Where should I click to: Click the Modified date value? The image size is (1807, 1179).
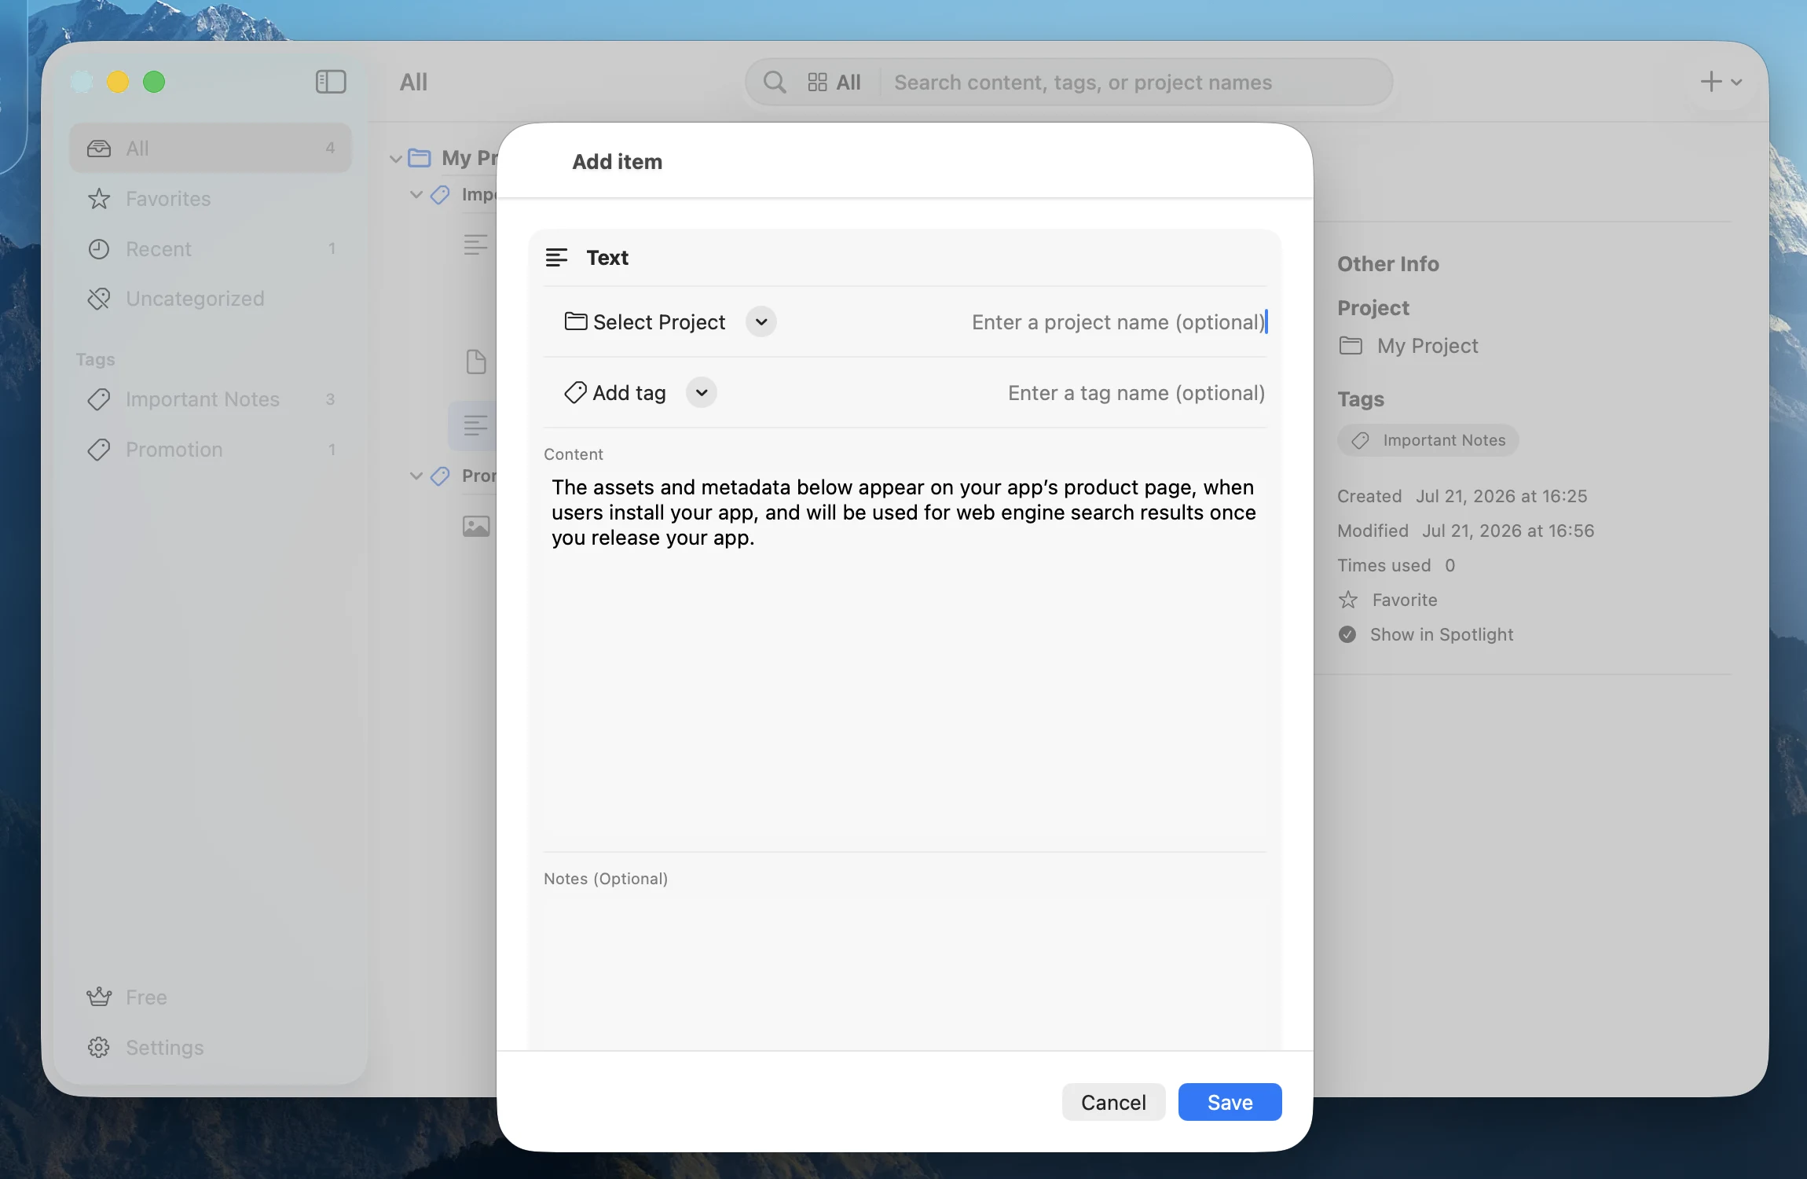coord(1508,531)
